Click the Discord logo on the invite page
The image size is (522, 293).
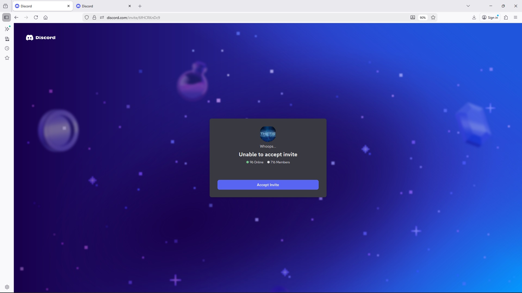(41, 37)
